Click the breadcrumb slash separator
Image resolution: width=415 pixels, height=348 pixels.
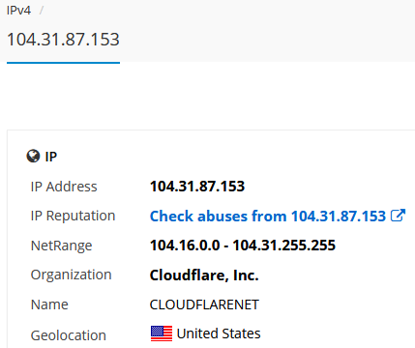click(42, 11)
